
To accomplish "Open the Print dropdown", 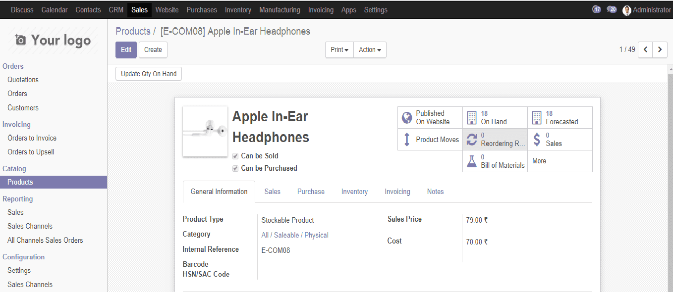I will point(339,49).
